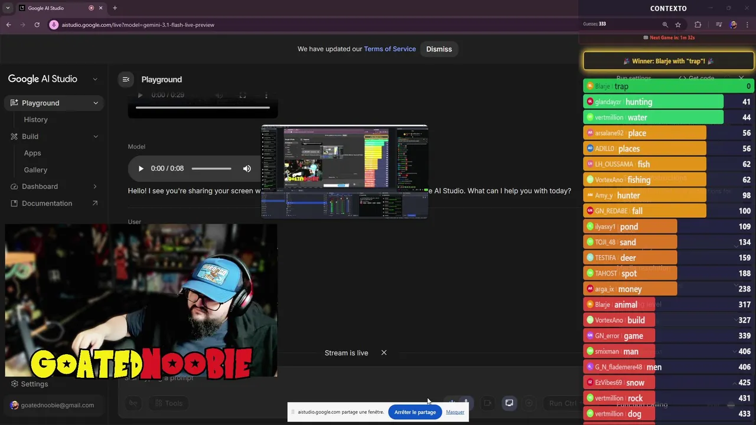The width and height of the screenshot is (756, 425).
Task: Play the dimmed 0:29 audio clip
Action: click(x=140, y=95)
